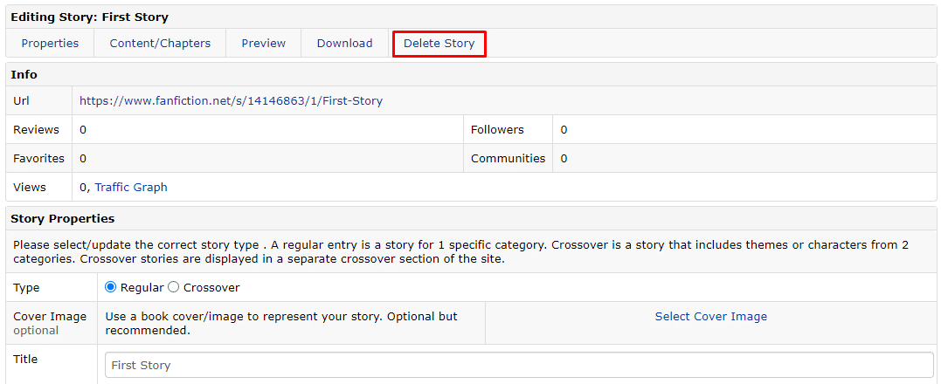941x384 pixels.
Task: Choose the Crossover story type radio button
Action: pyautogui.click(x=174, y=287)
